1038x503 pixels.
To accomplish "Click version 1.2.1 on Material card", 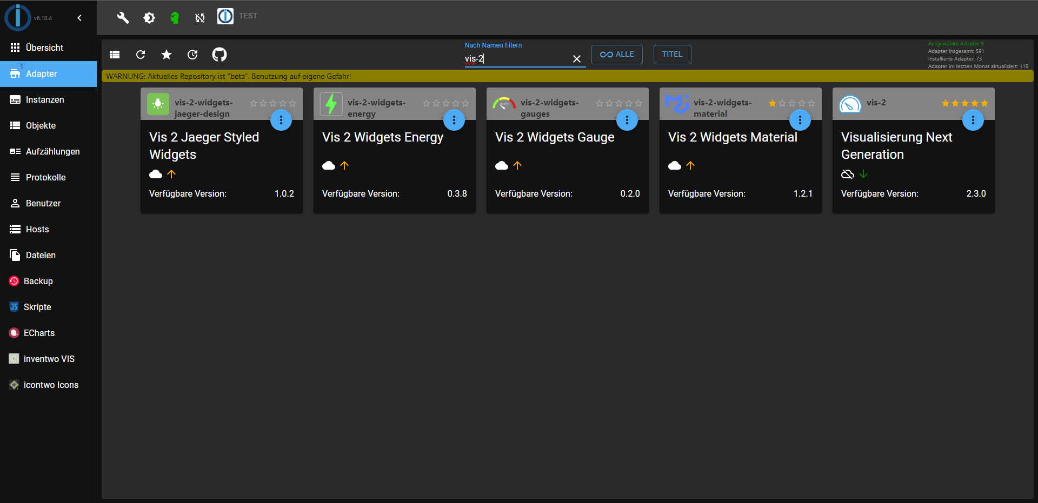I will pos(803,193).
